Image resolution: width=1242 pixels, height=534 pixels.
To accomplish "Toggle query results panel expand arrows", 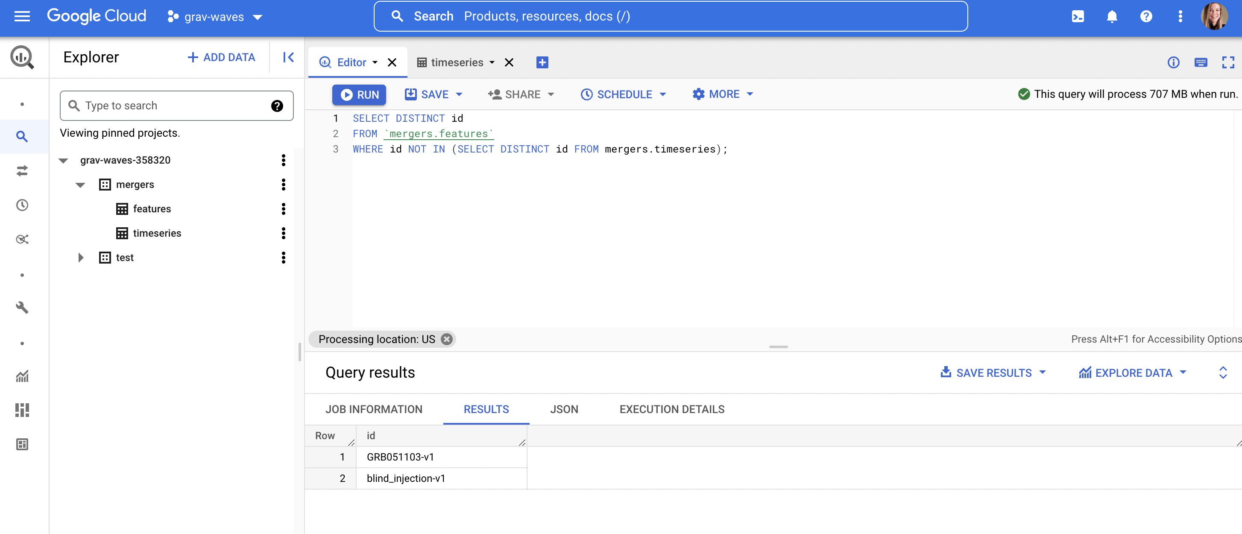I will pyautogui.click(x=1223, y=373).
